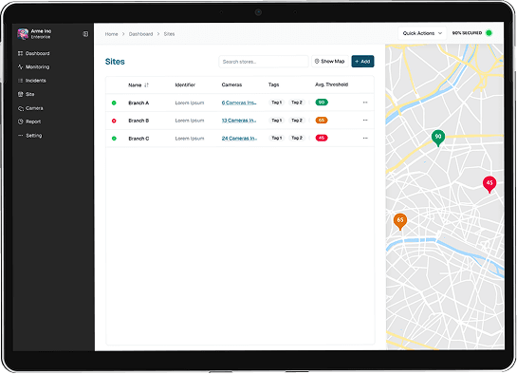Open the 24 Cameras link for Branch C
The height and width of the screenshot is (374, 517).
pyautogui.click(x=239, y=139)
